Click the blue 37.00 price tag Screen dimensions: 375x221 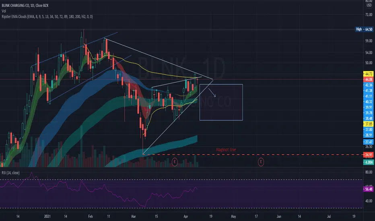(x=368, y=129)
